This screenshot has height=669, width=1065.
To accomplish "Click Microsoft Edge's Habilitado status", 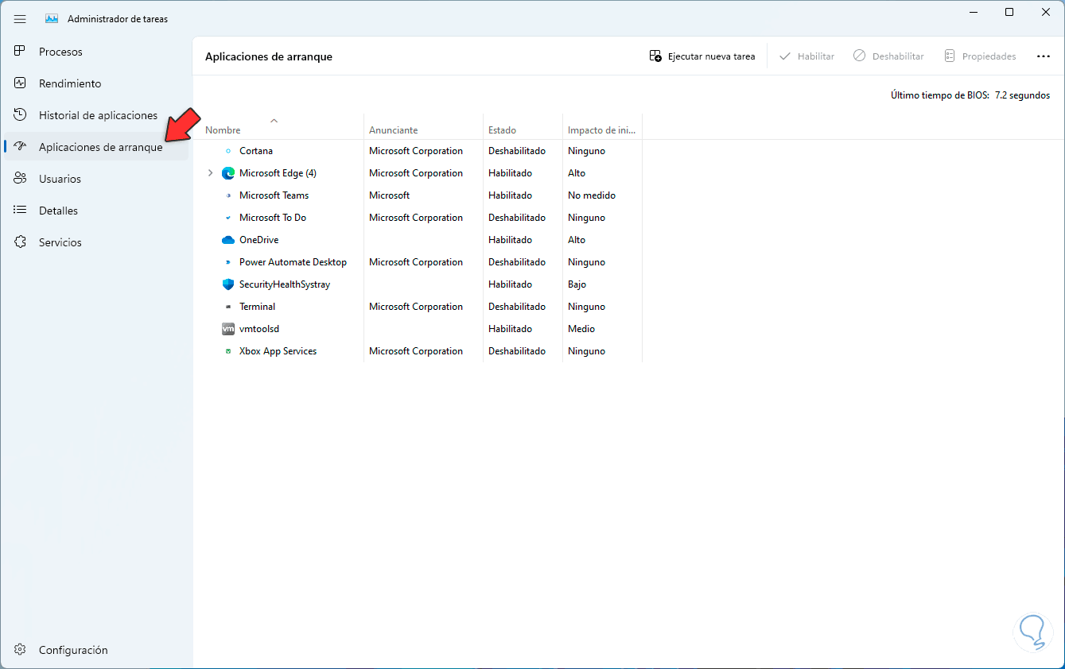I will click(x=510, y=173).
